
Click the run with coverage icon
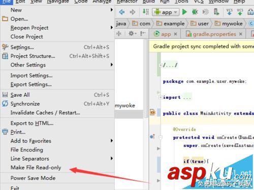coord(206,12)
